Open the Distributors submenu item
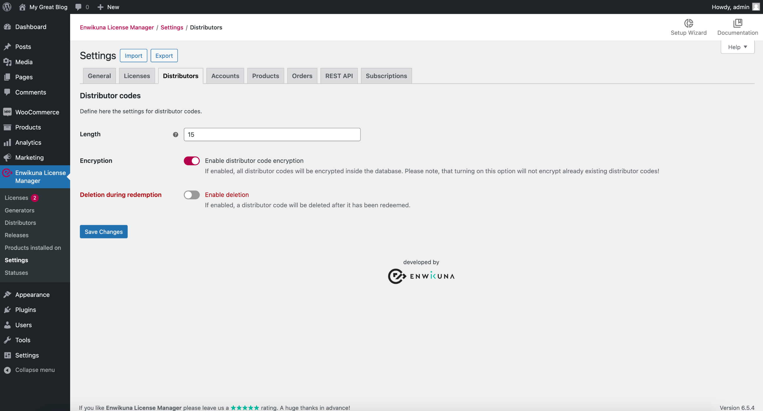This screenshot has width=763, height=411. click(20, 223)
